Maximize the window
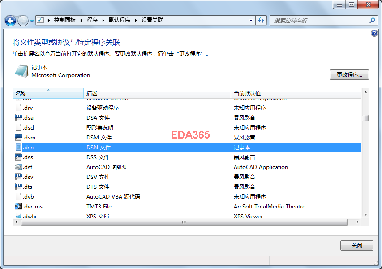 (351, 4)
